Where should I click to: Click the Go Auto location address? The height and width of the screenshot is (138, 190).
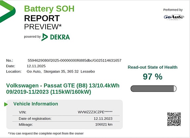[x=61, y=72]
